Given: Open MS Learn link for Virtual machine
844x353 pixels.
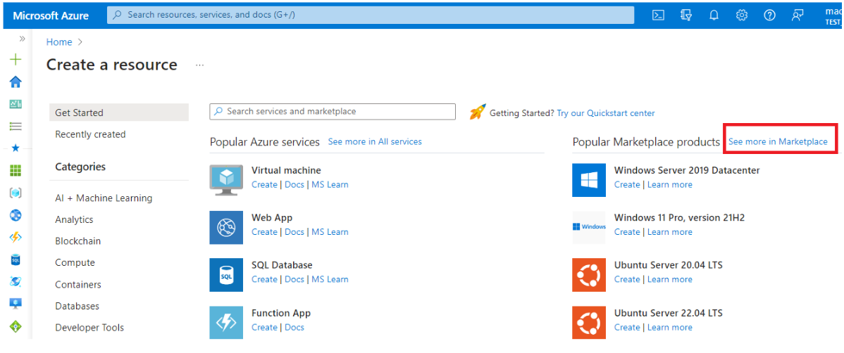Looking at the screenshot, I should pyautogui.click(x=330, y=184).
